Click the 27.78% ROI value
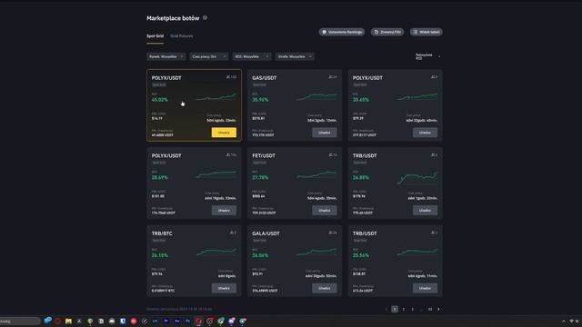The height and width of the screenshot is (327, 582). tap(260, 178)
